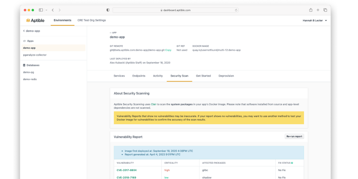The height and width of the screenshot is (179, 358).
Task: Reload the page with the refresh icon
Action: (x=236, y=10)
